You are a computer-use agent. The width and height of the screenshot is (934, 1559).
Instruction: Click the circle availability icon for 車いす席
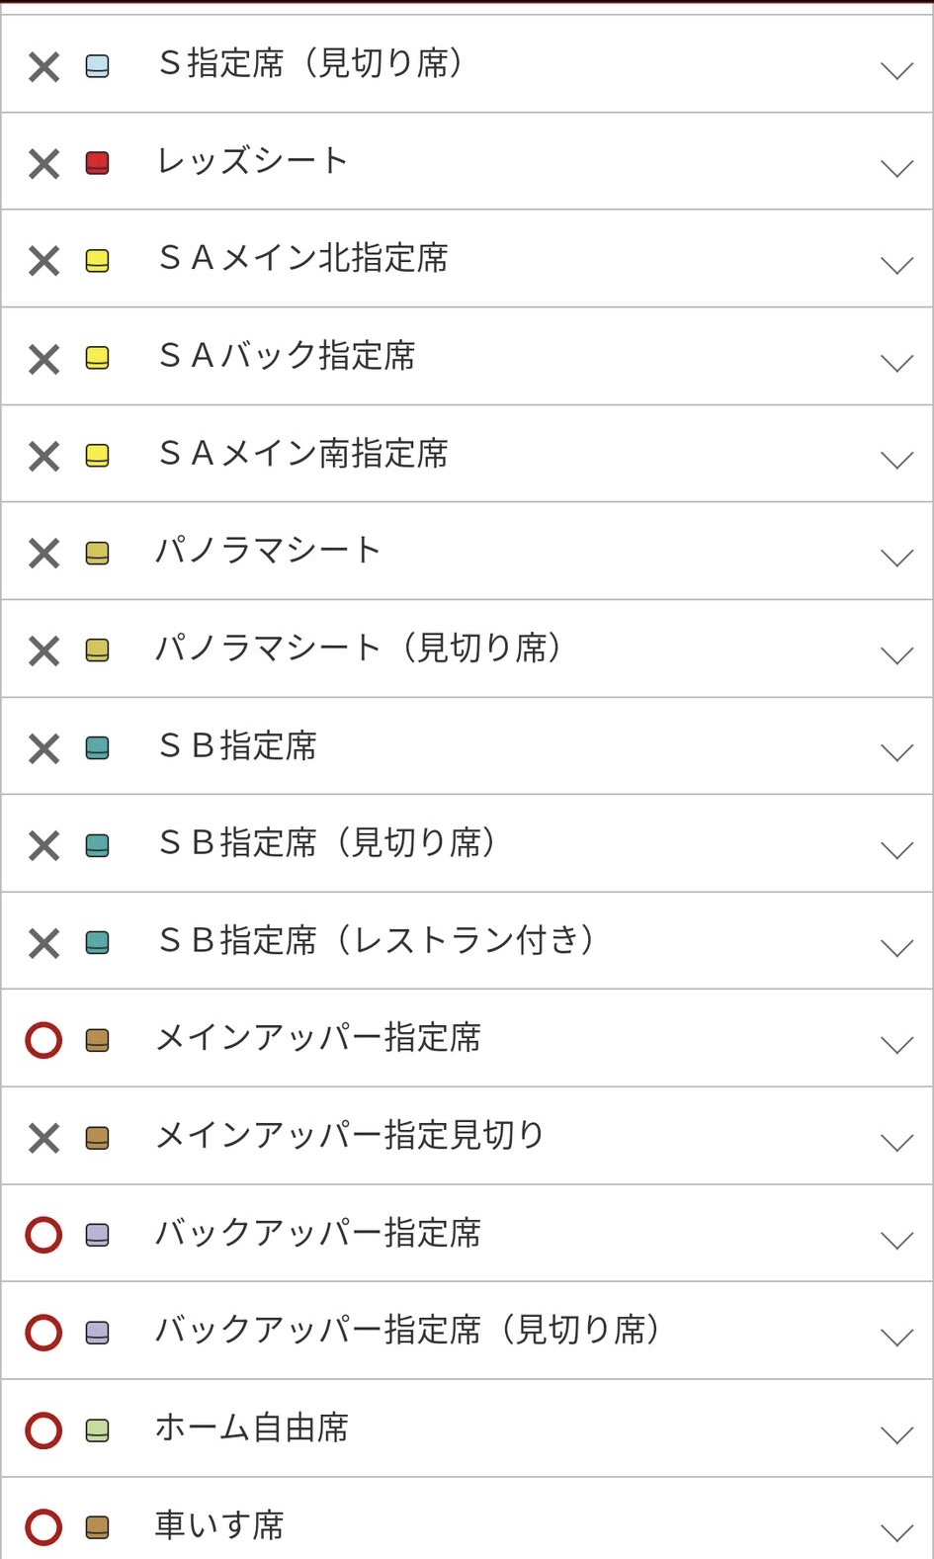coord(43,1526)
